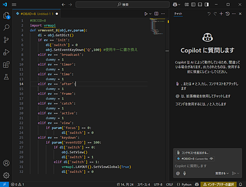The height and width of the screenshot is (187, 246).
Task: Open the Source Control view
Action: pyautogui.click(x=6, y=40)
